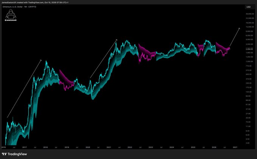This screenshot has width=257, height=159.
Task: Click the 69.00 price axis label
Action: click(248, 100)
